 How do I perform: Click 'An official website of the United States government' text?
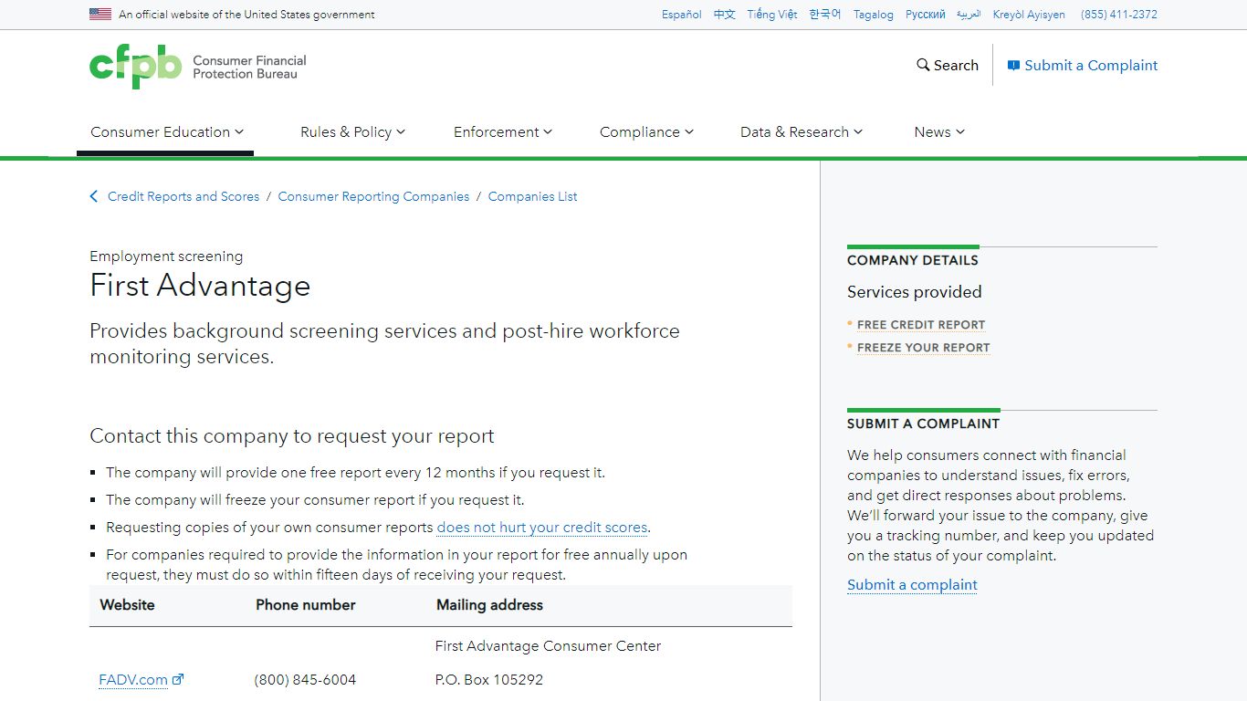click(246, 15)
